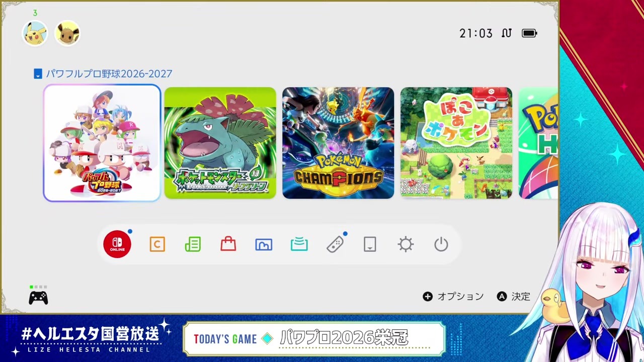Click the A Confirm prompt
Image resolution: width=644 pixels, height=362 pixels.
[x=514, y=297]
